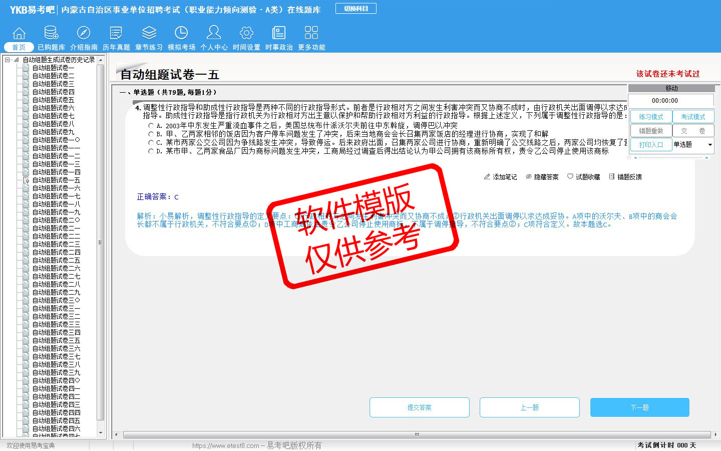Switch to 考试模式 tab
The width and height of the screenshot is (721, 451).
tap(693, 117)
